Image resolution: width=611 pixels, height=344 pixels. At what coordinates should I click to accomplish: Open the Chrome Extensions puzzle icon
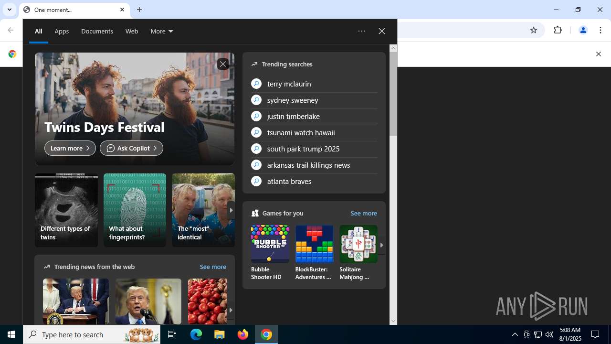coord(558,30)
